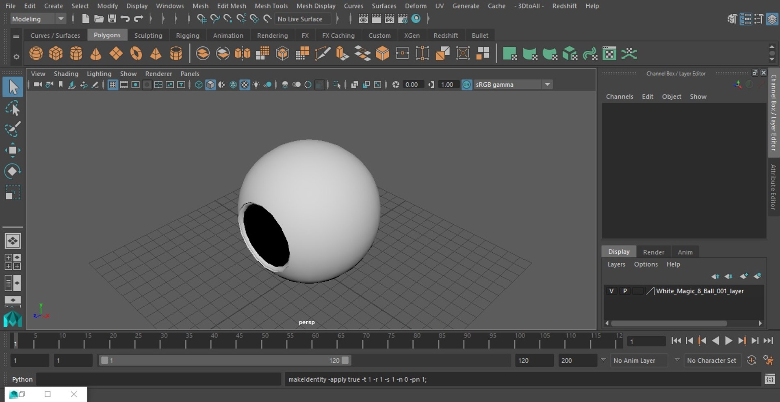Switch to single pane layout icon
The width and height of the screenshot is (780, 402).
(x=13, y=241)
